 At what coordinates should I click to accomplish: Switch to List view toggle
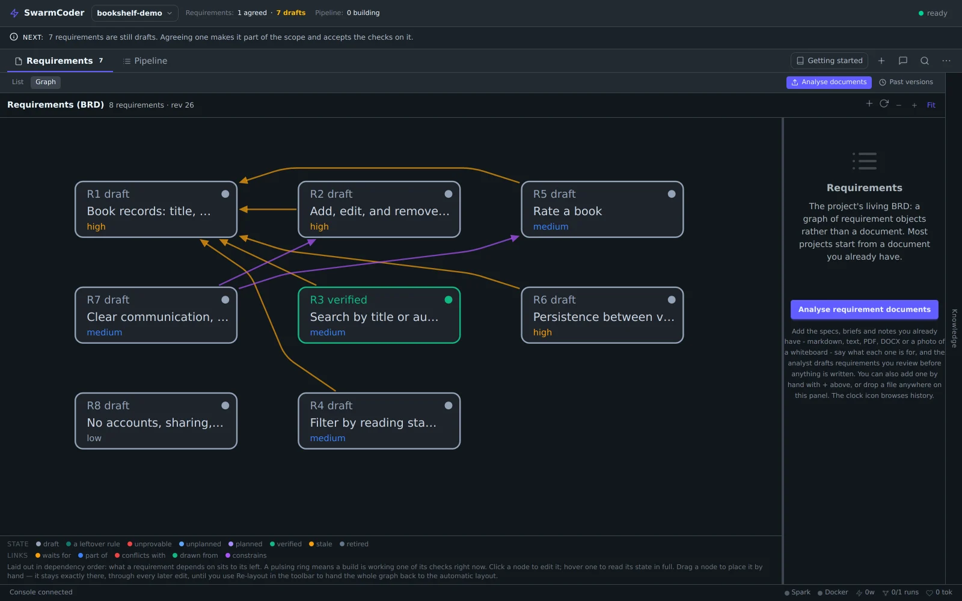(x=17, y=82)
